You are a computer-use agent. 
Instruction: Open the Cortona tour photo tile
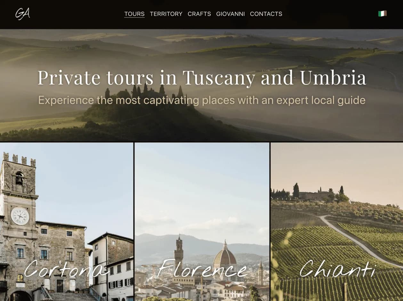67,222
